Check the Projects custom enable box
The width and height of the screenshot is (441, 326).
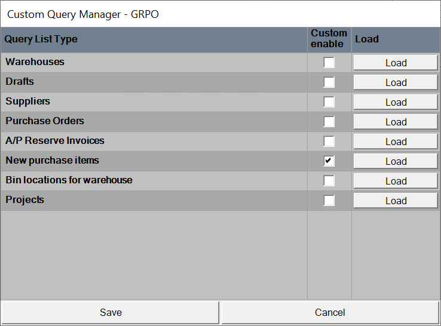click(329, 201)
